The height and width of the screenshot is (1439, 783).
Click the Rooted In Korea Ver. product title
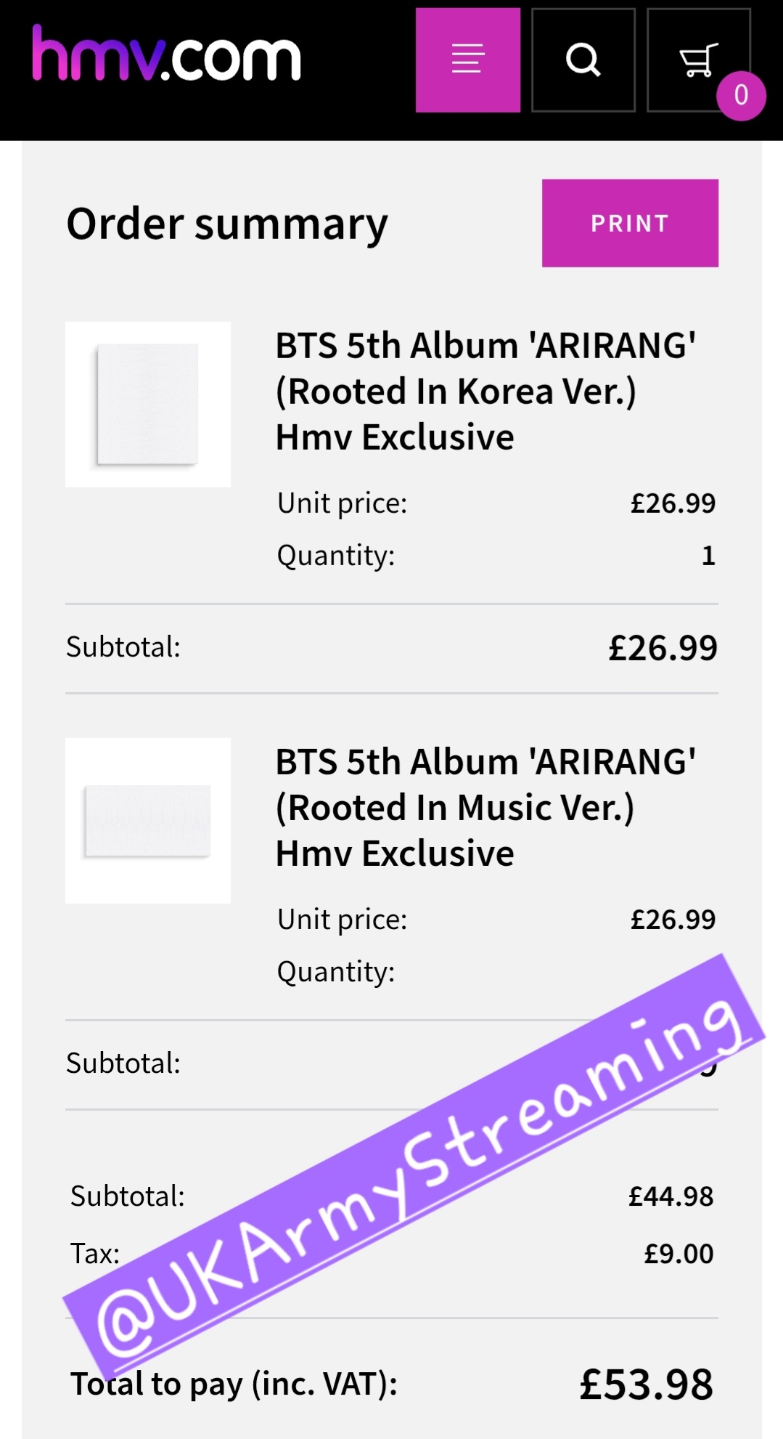pyautogui.click(x=485, y=391)
